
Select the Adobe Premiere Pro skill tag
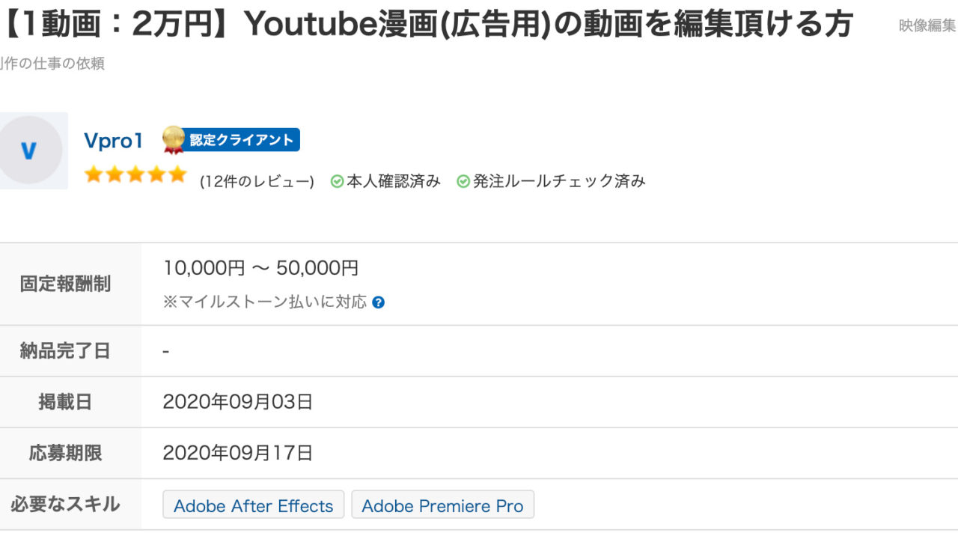click(x=442, y=505)
